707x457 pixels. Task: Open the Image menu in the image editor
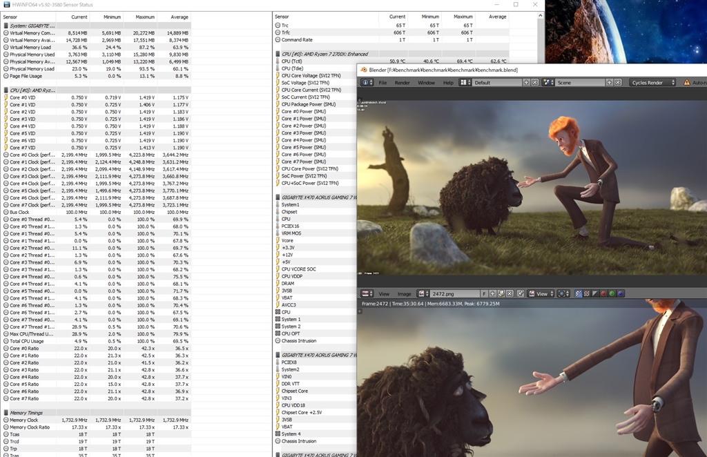click(404, 293)
